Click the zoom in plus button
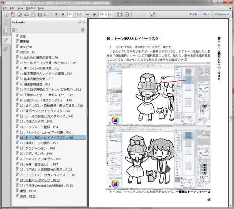Viewport: 234px width, 209px height. tap(94, 14)
